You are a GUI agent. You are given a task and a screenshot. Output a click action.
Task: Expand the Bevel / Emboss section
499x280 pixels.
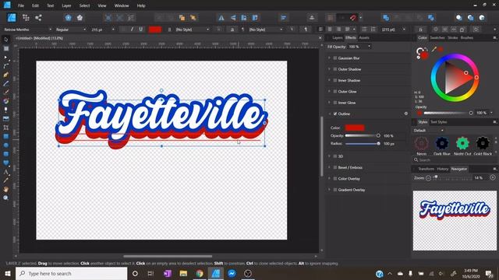[329, 167]
